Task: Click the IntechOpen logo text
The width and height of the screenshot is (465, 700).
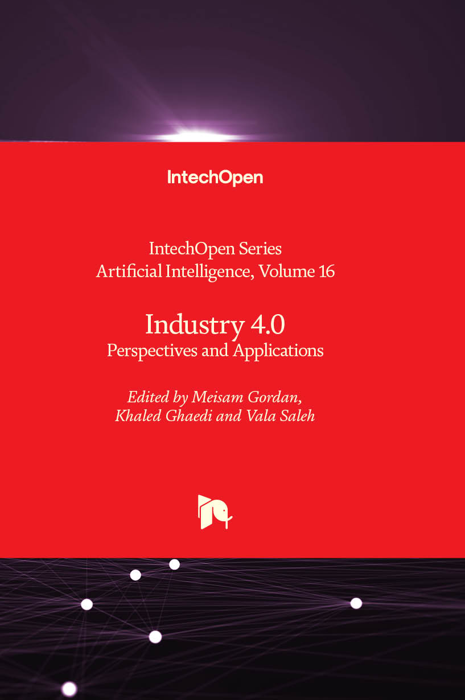Action: click(x=215, y=178)
